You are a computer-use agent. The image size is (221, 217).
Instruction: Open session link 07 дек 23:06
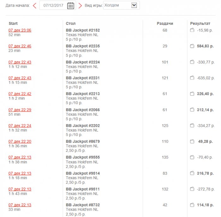20,30
